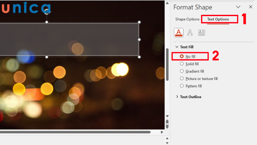257x145 pixels.
Task: Open the Format Shape pane options dropdown
Action: pos(238,7)
